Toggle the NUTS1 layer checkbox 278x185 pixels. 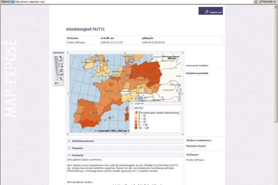[132, 108]
